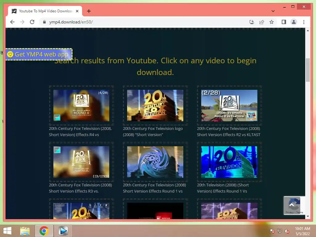Viewport: 316px width, 237px height.
Task: Open the bottom-row 20th Century searchlights thumbnail
Action: tap(81, 211)
